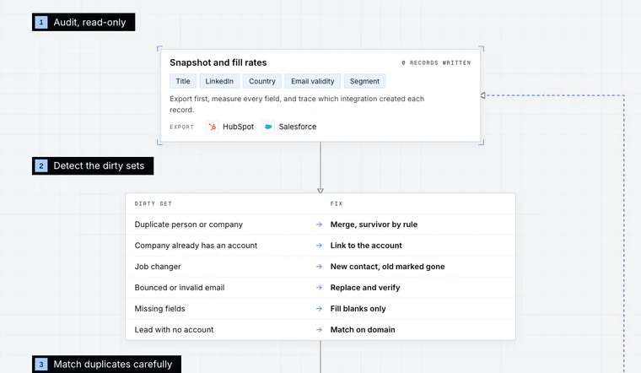Click the arrow icon beside Merge, survivor by rule
641x373 pixels.
pyautogui.click(x=319, y=224)
